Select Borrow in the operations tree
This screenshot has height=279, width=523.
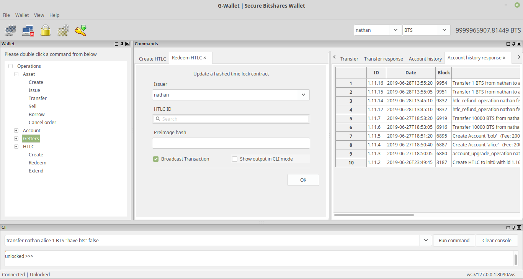(36, 115)
